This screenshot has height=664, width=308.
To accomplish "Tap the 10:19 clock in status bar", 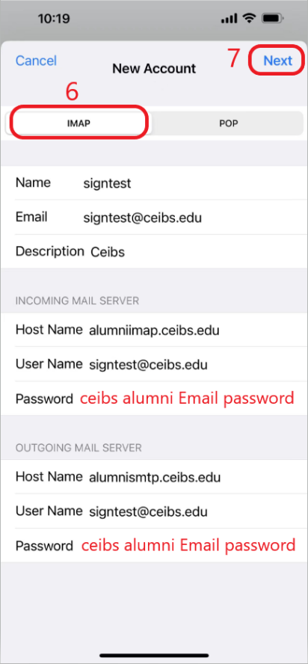I will pos(54,19).
